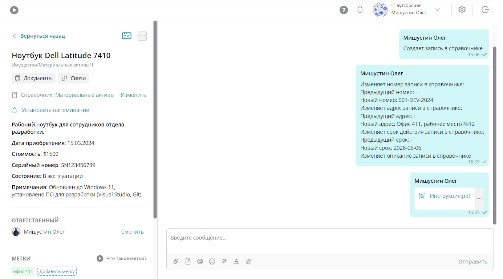Viewport: 503px width, 279px height.
Task: Click the Серийный номер: SN123456789 line
Action: point(53,165)
